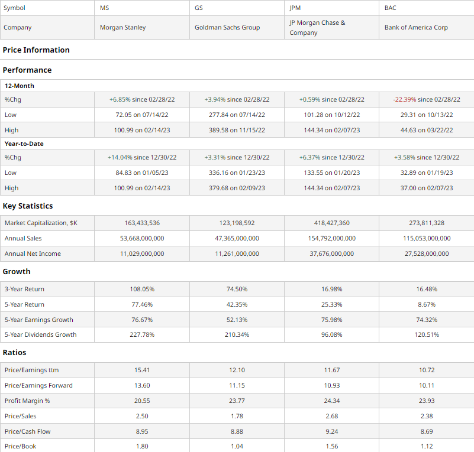The height and width of the screenshot is (452, 474).
Task: Click the '3-Year Return' row label
Action: (24, 290)
